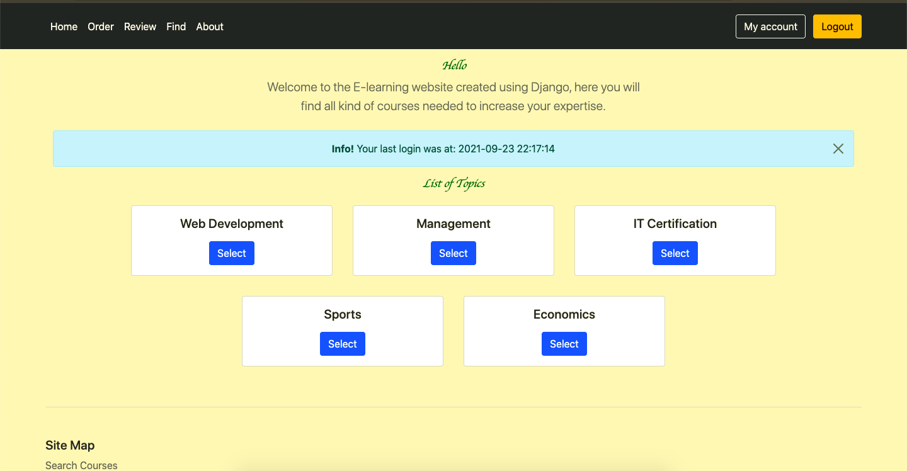
Task: Click the IT Certification card title
Action: [x=675, y=224]
